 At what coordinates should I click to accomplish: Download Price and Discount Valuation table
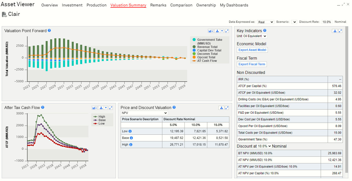pos(221,108)
